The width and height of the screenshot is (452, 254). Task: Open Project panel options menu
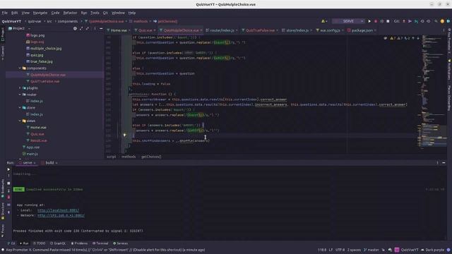95,28
